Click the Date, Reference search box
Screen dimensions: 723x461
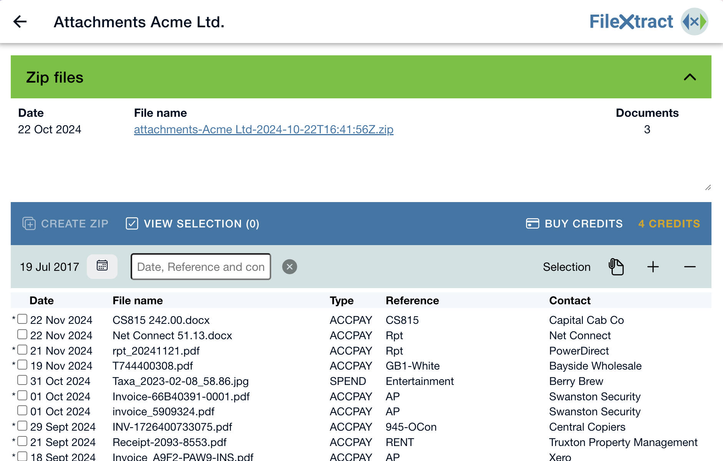tap(200, 266)
